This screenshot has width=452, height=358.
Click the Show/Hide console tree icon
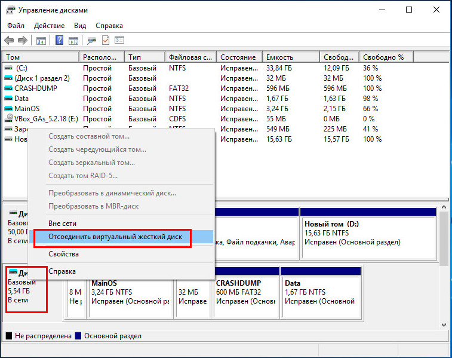pyautogui.click(x=41, y=41)
